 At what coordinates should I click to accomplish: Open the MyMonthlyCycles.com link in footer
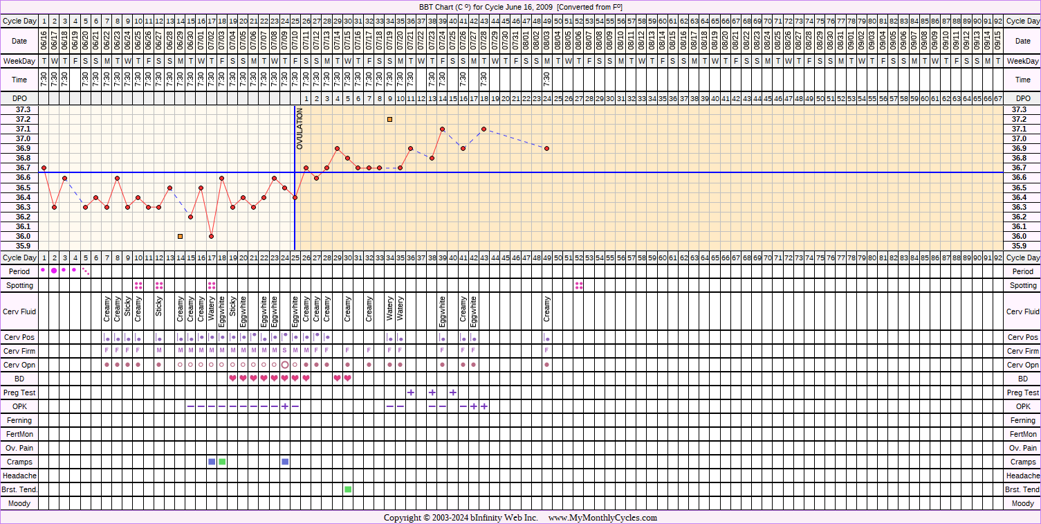[602, 518]
